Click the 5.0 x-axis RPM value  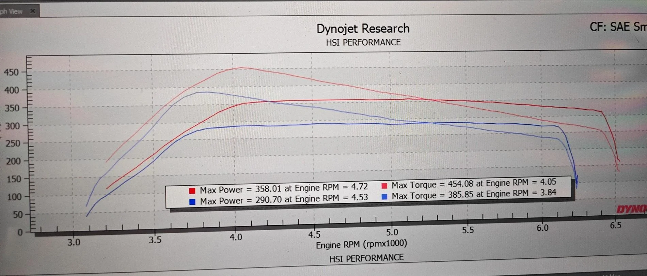tap(392, 232)
